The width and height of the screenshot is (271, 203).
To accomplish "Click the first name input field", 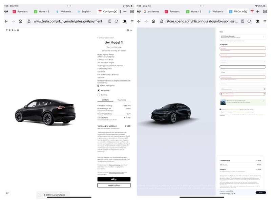I will click(243, 48).
